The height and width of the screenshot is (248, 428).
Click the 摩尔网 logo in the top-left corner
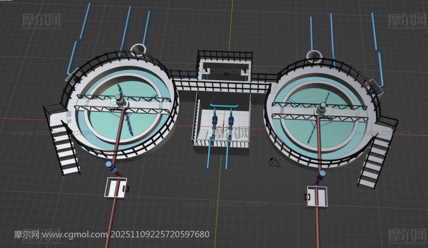coord(41,21)
